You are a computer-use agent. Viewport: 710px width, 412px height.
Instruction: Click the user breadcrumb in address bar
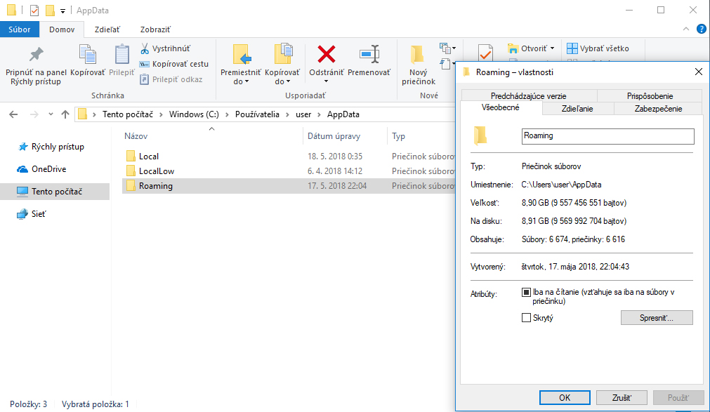(x=303, y=114)
